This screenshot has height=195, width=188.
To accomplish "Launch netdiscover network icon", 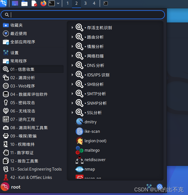I will 80,160.
